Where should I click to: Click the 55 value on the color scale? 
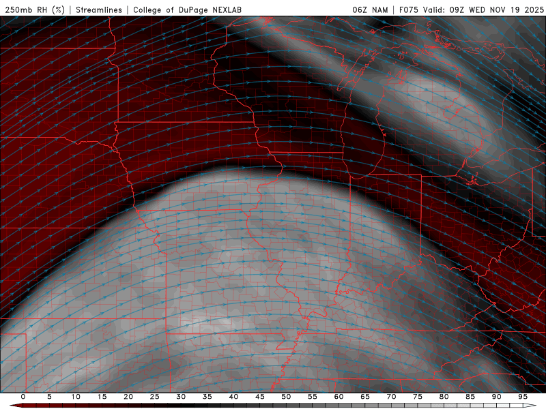point(313,397)
